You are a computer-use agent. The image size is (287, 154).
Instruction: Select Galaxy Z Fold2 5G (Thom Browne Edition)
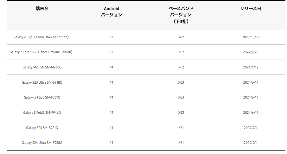pos(41,52)
